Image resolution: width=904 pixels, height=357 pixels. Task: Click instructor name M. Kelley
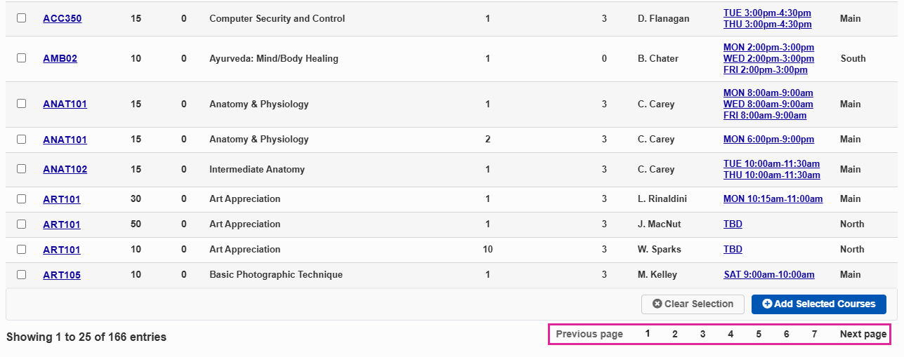tap(657, 275)
